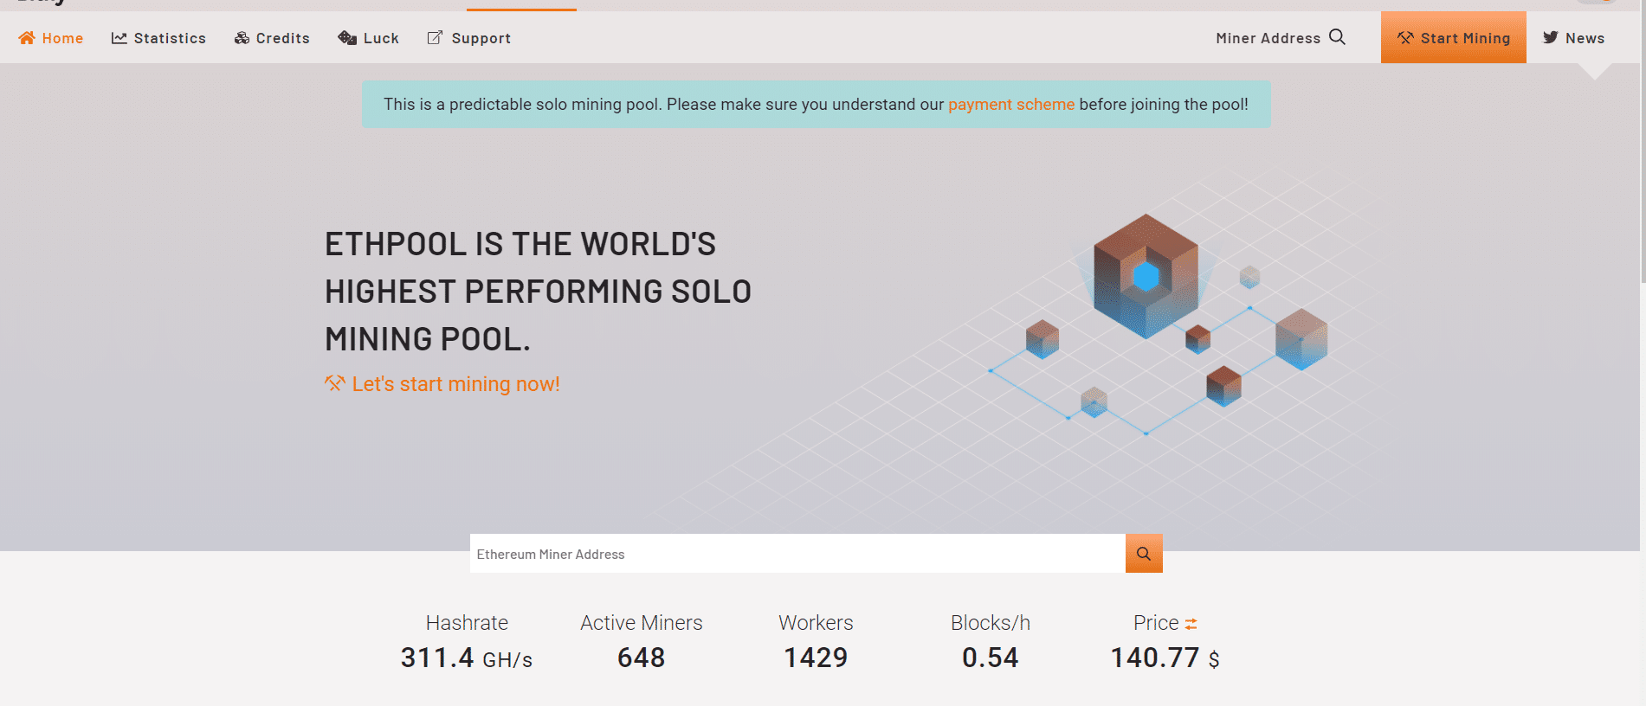Go to the Home menu item
The width and height of the screenshot is (1646, 706).
(x=51, y=38)
